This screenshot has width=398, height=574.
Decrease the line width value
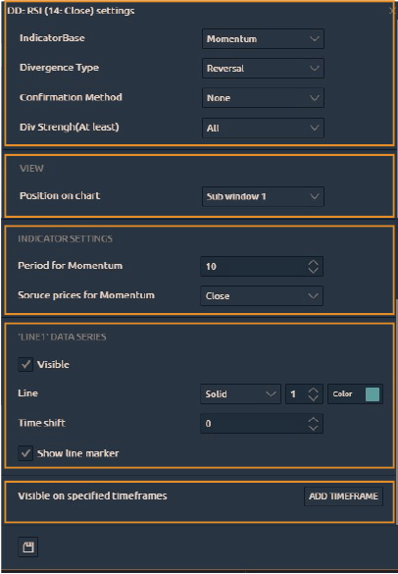coord(313,398)
